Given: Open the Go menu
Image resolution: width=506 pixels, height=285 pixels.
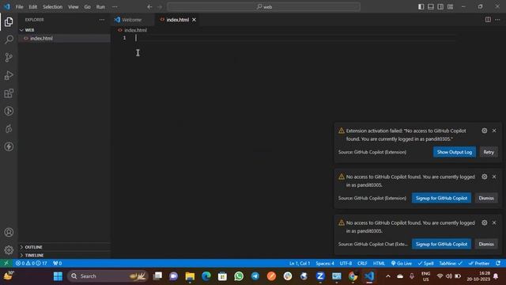Looking at the screenshot, I should pos(88,7).
